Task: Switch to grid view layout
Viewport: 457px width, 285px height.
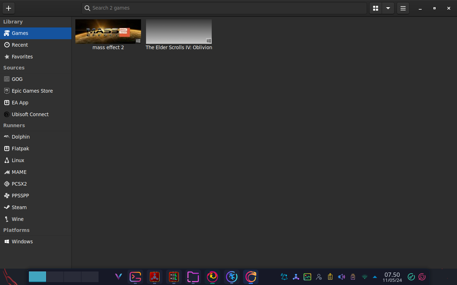Action: [375, 8]
